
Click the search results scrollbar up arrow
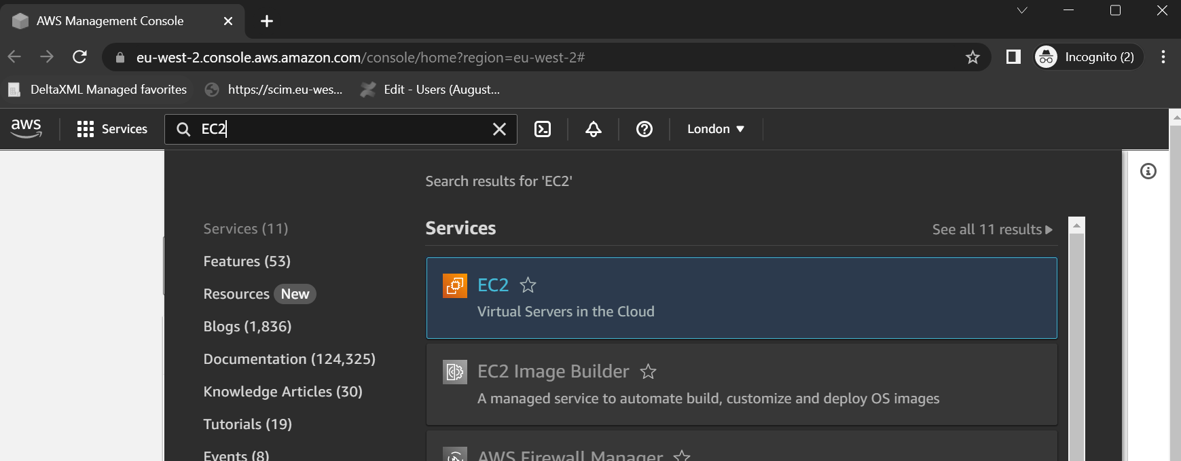(1076, 226)
